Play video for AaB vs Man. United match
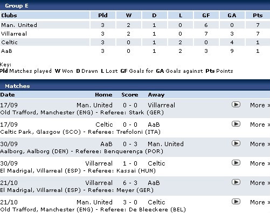 pos(236,143)
